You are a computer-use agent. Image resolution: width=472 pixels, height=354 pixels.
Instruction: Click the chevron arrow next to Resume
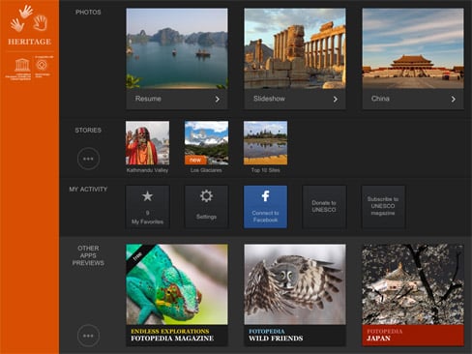218,99
